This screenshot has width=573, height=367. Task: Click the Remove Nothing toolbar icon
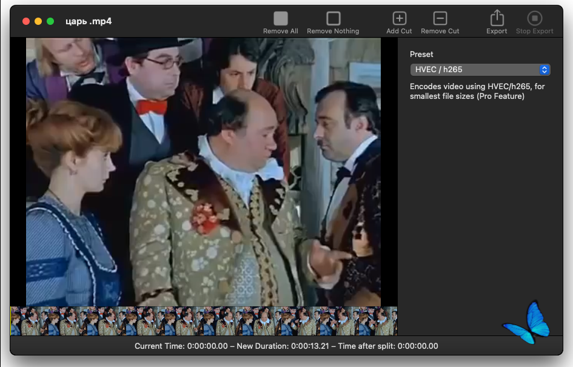(333, 18)
